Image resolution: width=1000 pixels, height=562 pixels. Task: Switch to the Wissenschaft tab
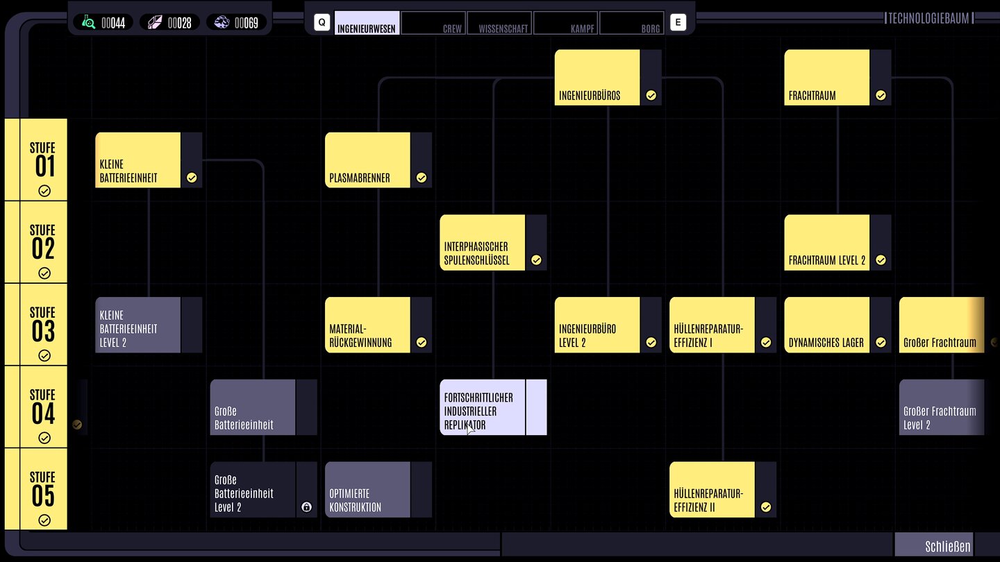click(x=499, y=23)
